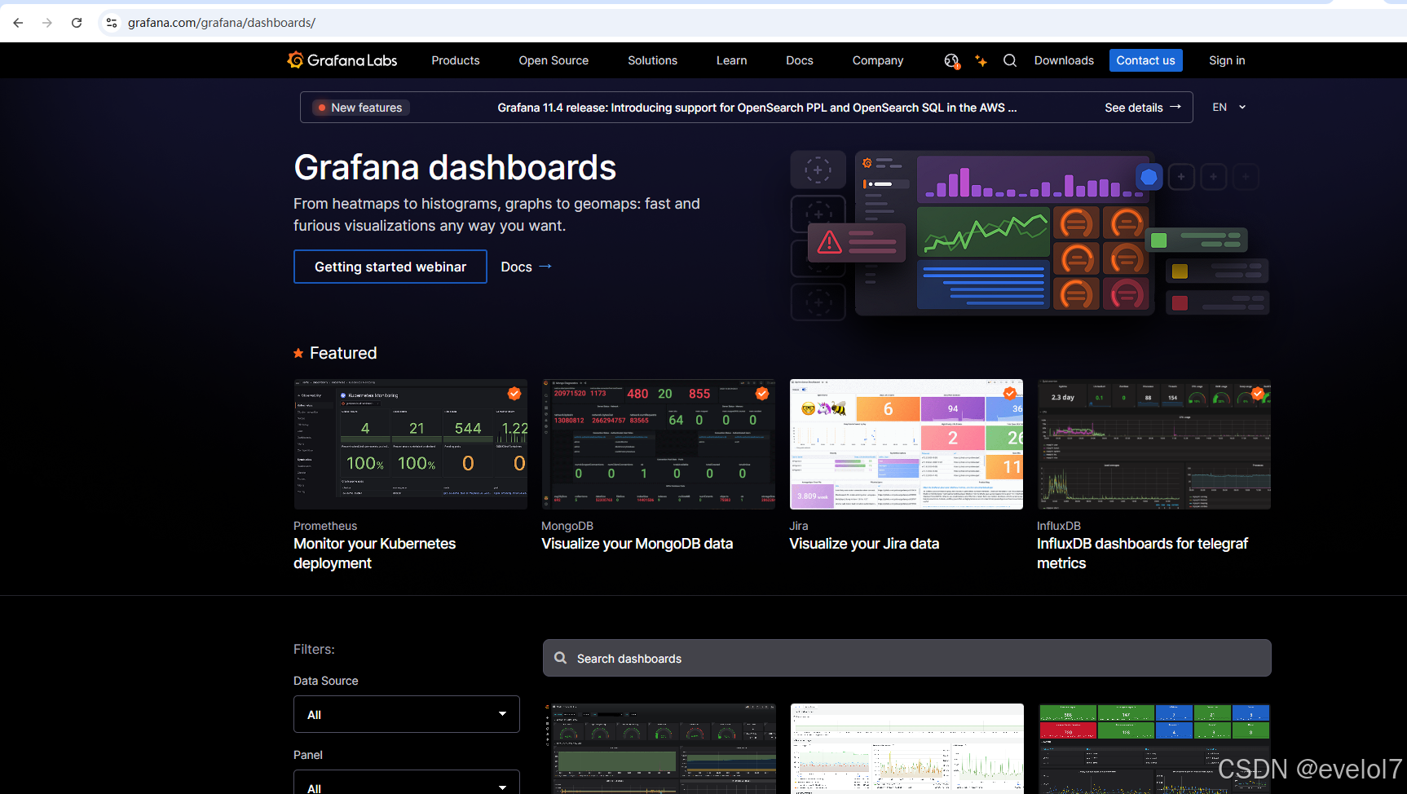This screenshot has height=794, width=1407.
Task: Click See details link
Action: pyautogui.click(x=1134, y=108)
